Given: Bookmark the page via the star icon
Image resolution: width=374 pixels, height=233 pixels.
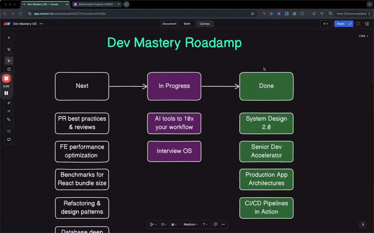Looking at the screenshot, I should [252, 13].
